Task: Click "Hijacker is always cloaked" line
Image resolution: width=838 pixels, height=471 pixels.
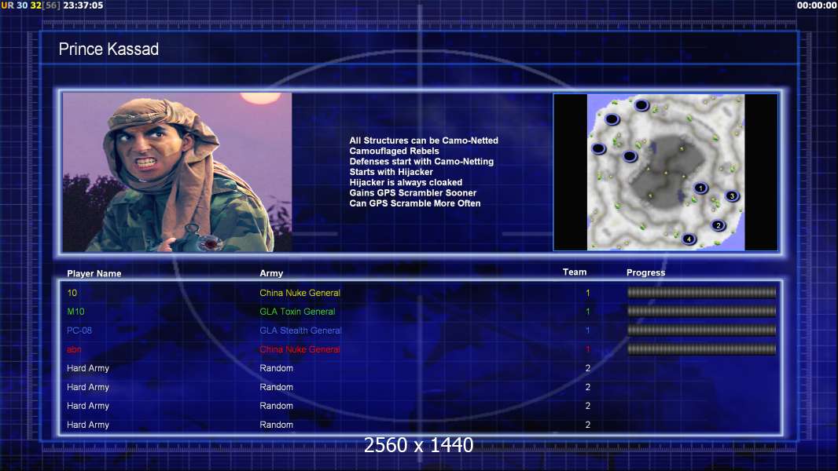Action: coord(406,182)
